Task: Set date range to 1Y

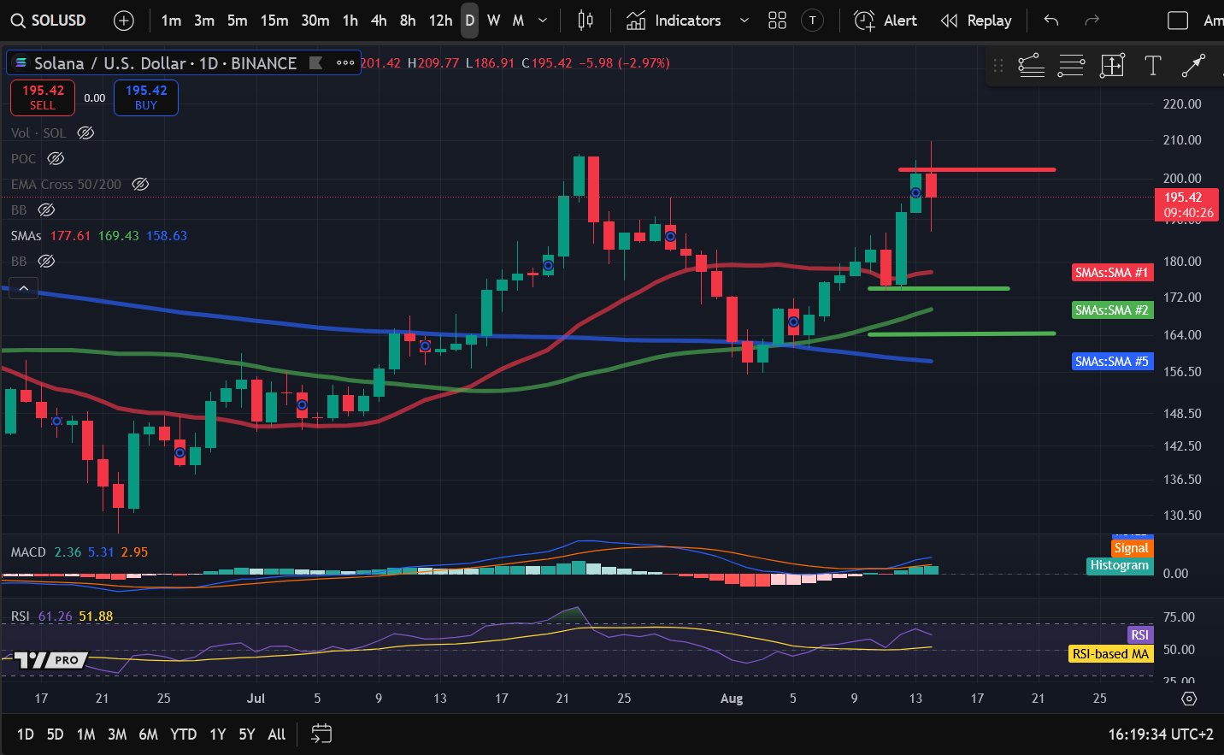Action: click(x=218, y=734)
